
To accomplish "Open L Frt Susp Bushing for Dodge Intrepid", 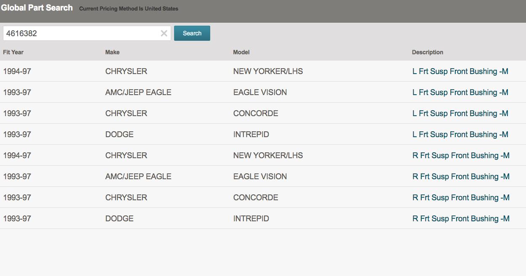I will click(x=460, y=135).
